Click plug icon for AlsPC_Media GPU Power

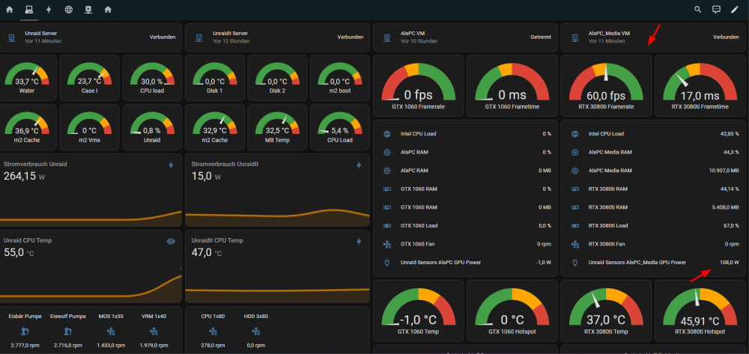click(x=575, y=263)
